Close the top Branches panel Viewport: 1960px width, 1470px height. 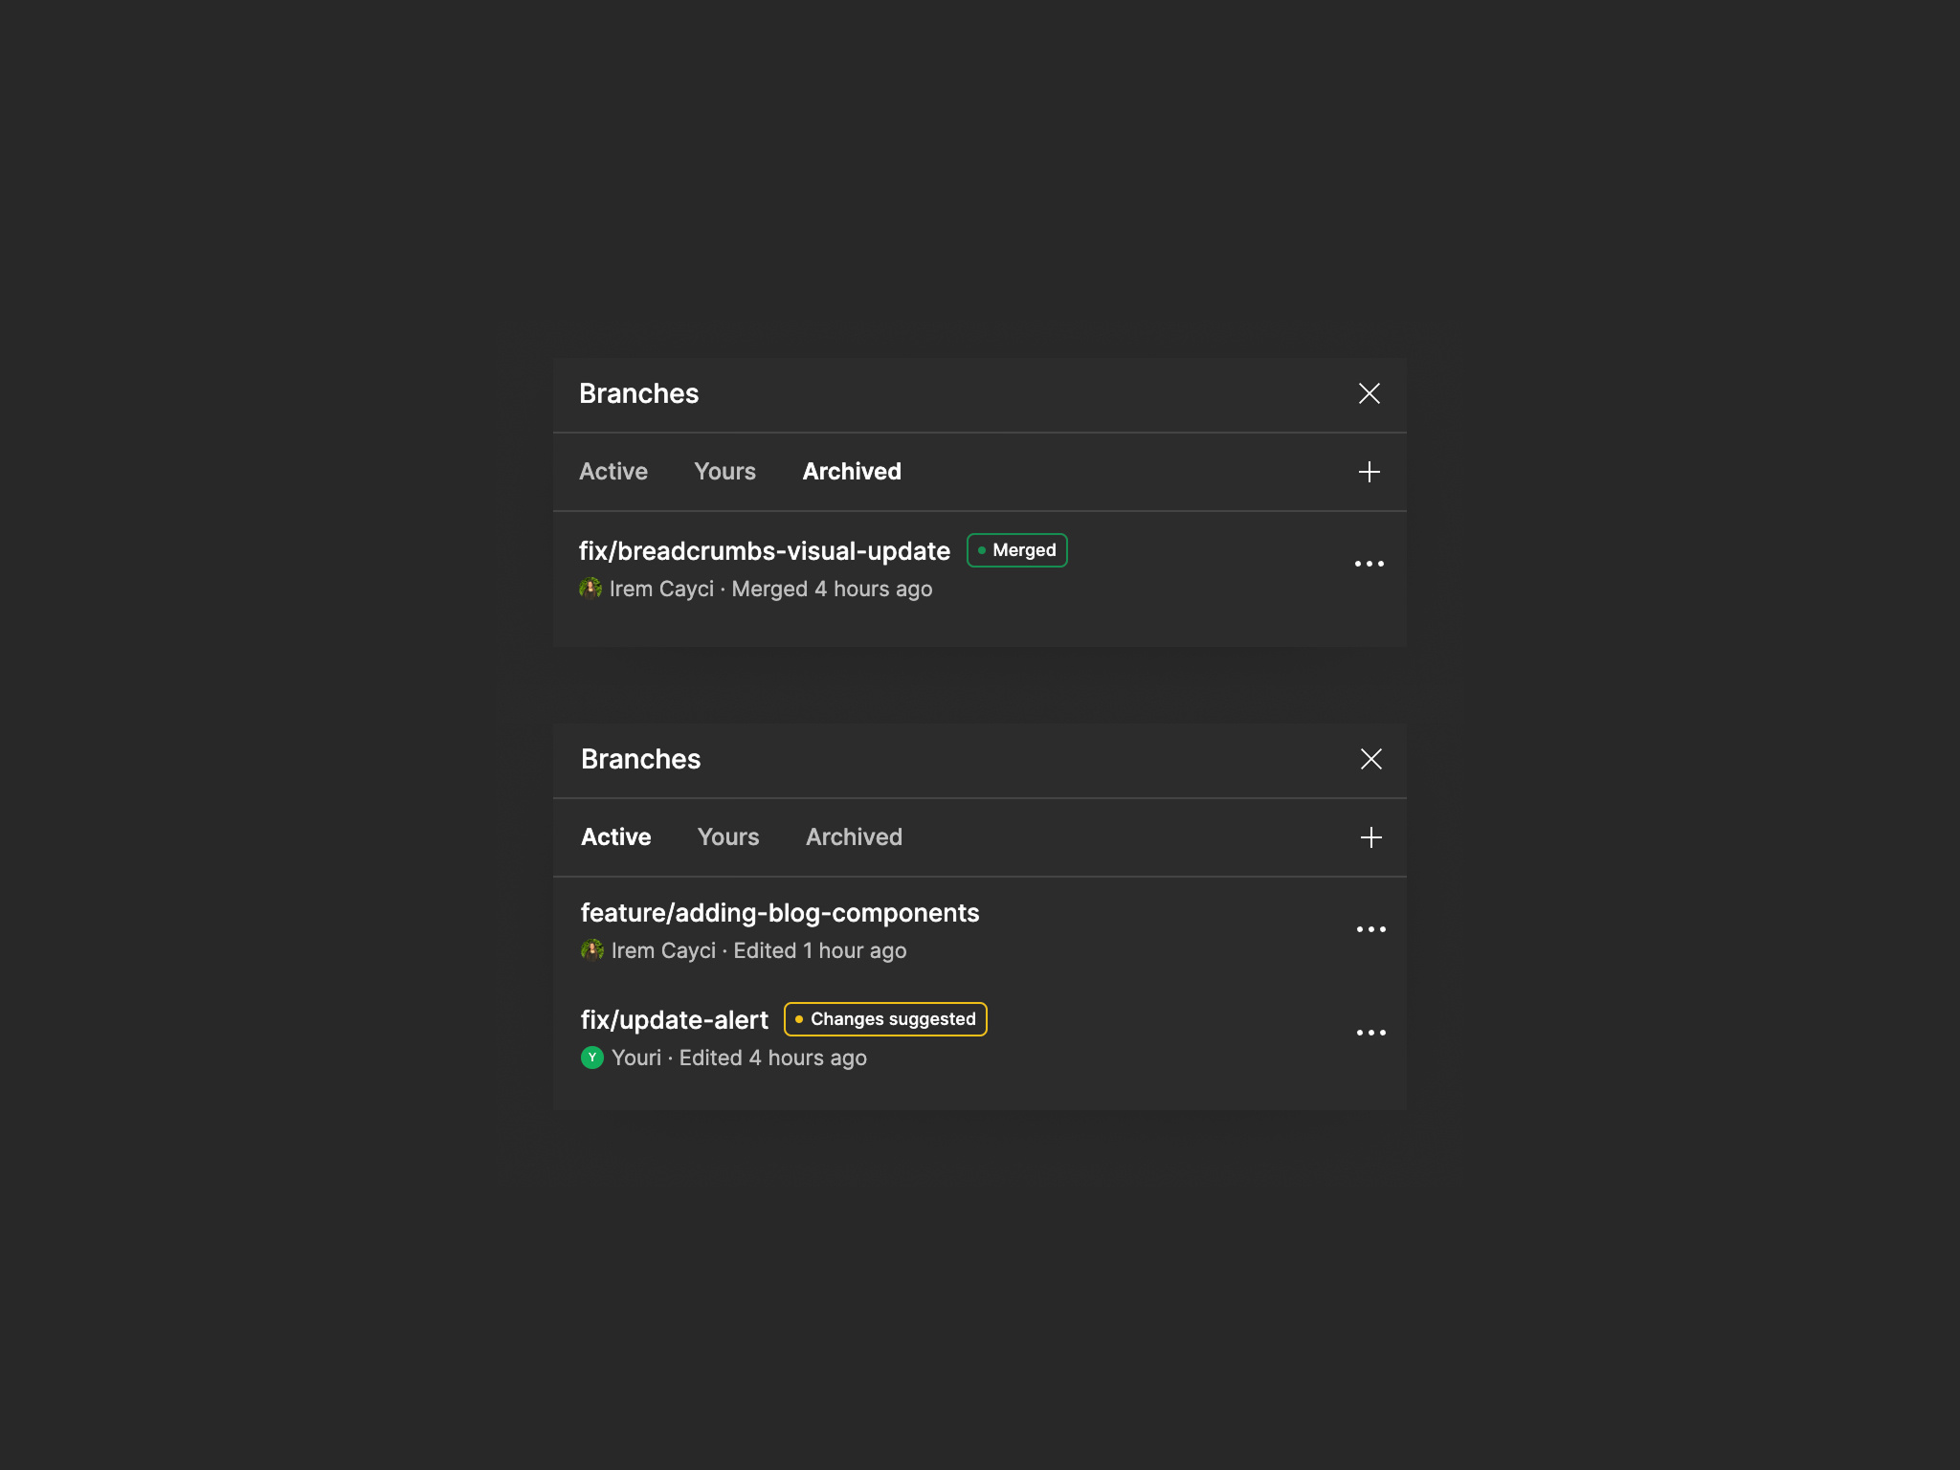coord(1369,393)
